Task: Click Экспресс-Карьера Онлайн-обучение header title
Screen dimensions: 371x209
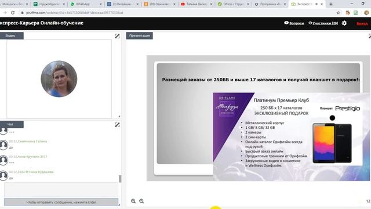Action: pos(42,23)
